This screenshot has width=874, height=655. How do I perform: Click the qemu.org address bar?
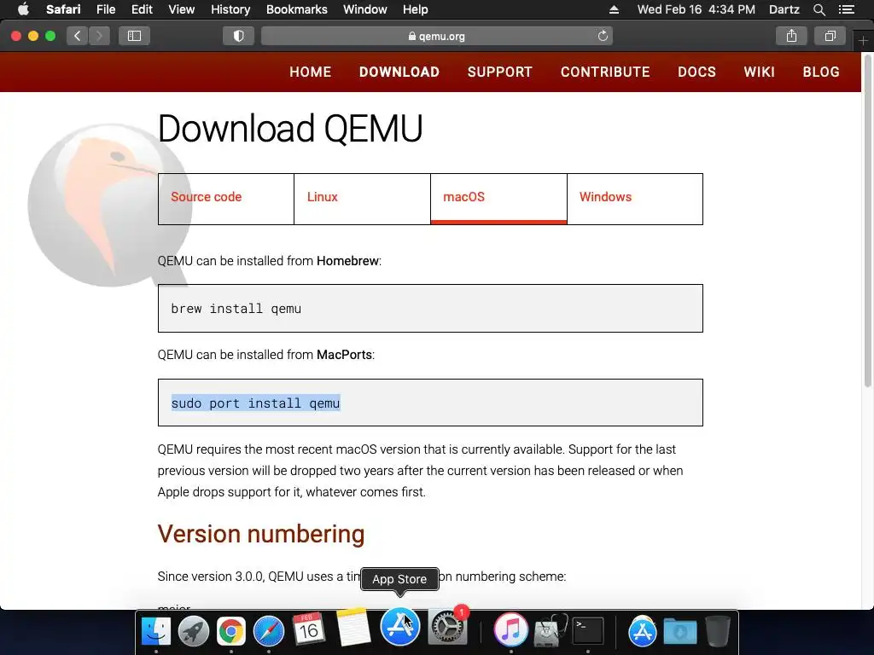click(437, 36)
